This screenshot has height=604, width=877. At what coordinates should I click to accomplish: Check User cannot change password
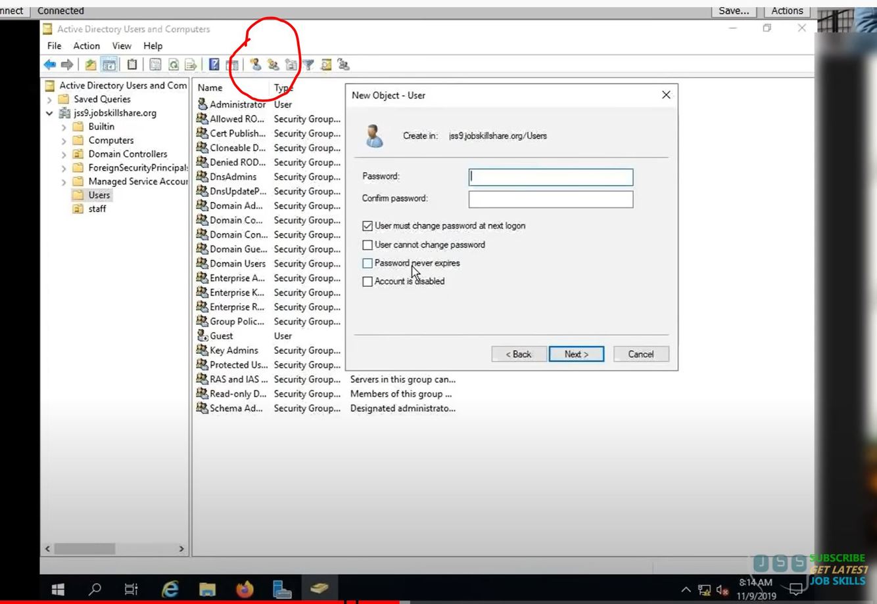(367, 245)
